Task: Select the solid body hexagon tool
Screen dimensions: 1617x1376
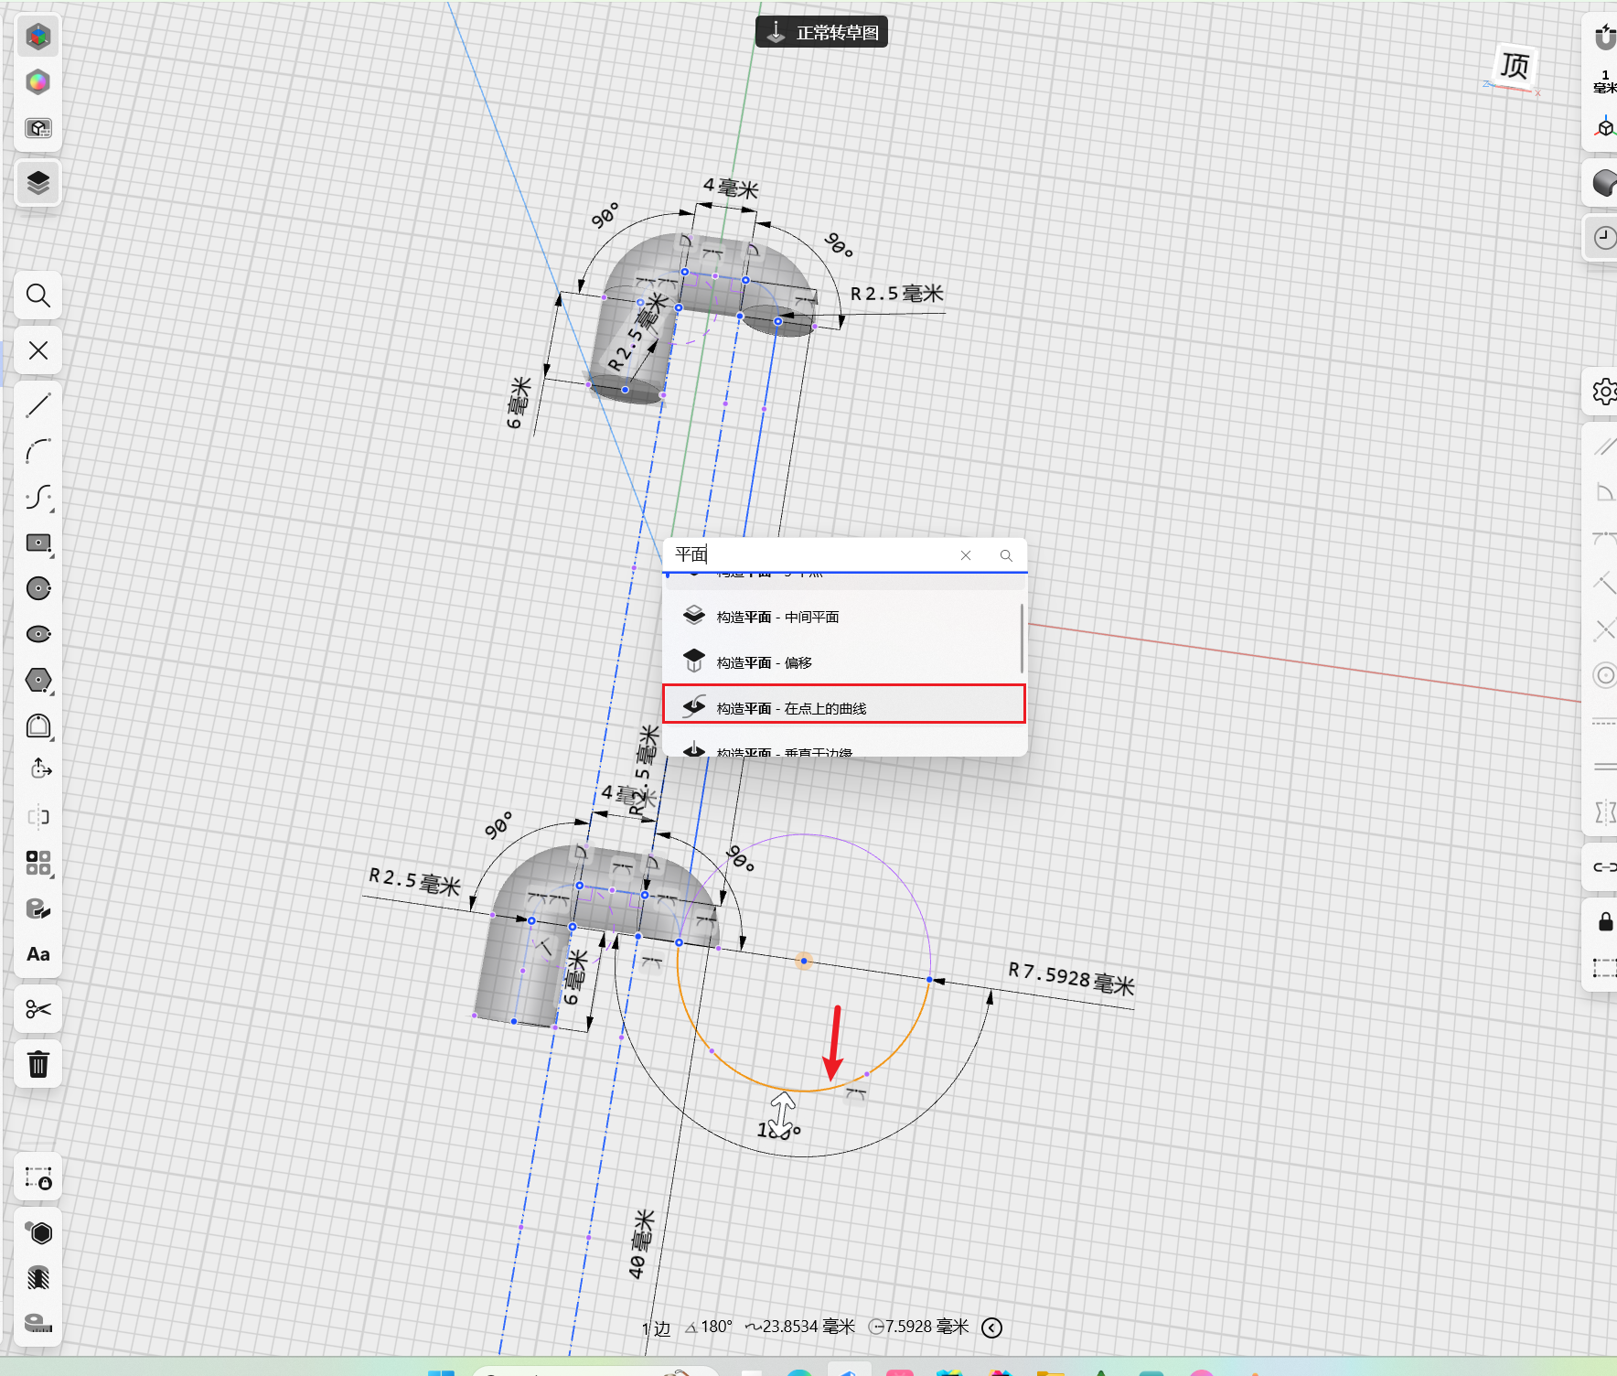Action: (x=38, y=1232)
